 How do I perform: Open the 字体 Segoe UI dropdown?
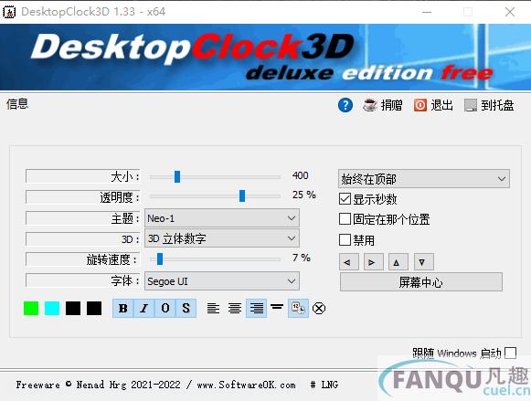point(222,281)
